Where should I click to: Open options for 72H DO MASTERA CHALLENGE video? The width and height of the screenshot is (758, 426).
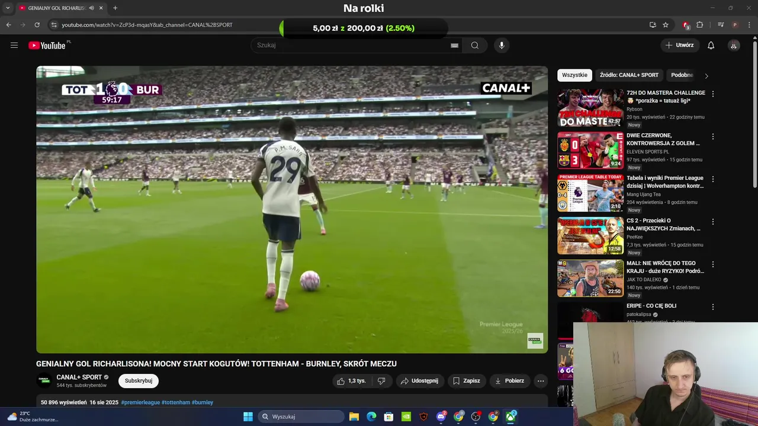713,94
